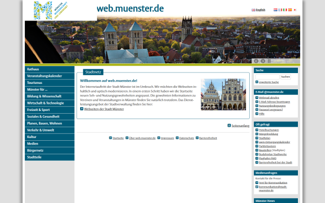The height and width of the screenshot is (203, 325).
Task: Select the Japanese flag language icon
Action: click(x=295, y=10)
